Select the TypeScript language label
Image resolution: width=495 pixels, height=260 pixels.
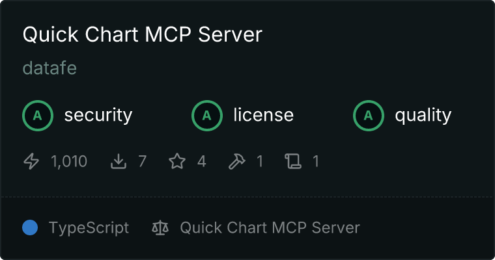(x=89, y=228)
